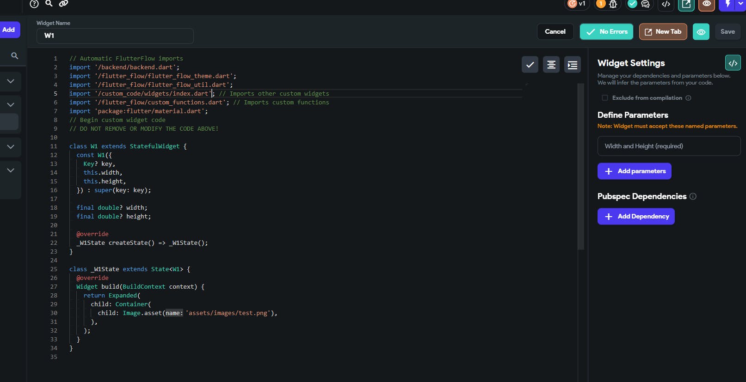The height and width of the screenshot is (382, 746).
Task: Click the developer code icon in top bar
Action: [666, 4]
